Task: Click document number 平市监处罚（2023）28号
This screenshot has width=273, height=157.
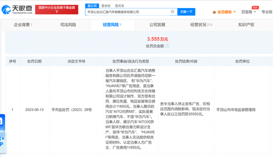Action: 72,110
